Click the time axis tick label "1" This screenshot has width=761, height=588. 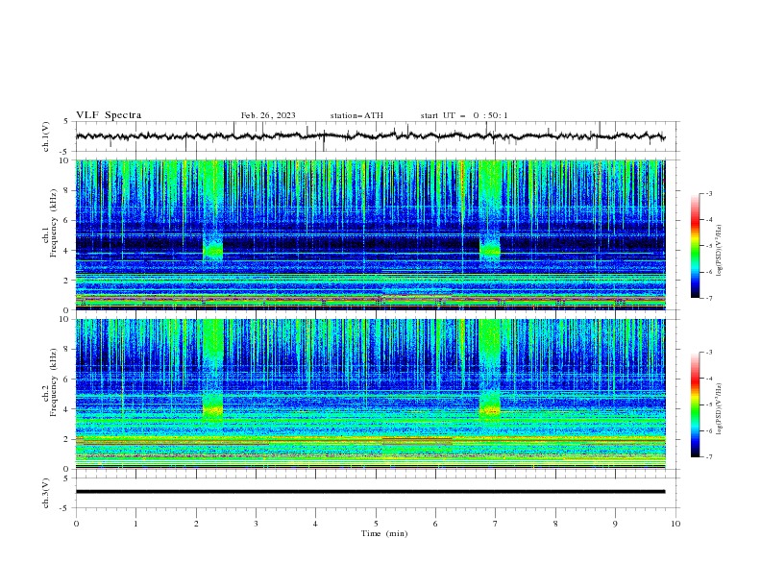[135, 524]
